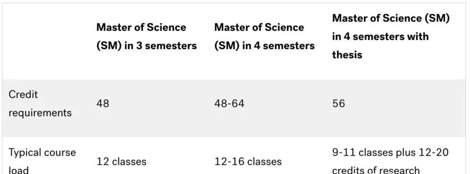470x174 pixels.
Task: Click the 'Typical course load' row label
Action: tap(42, 162)
